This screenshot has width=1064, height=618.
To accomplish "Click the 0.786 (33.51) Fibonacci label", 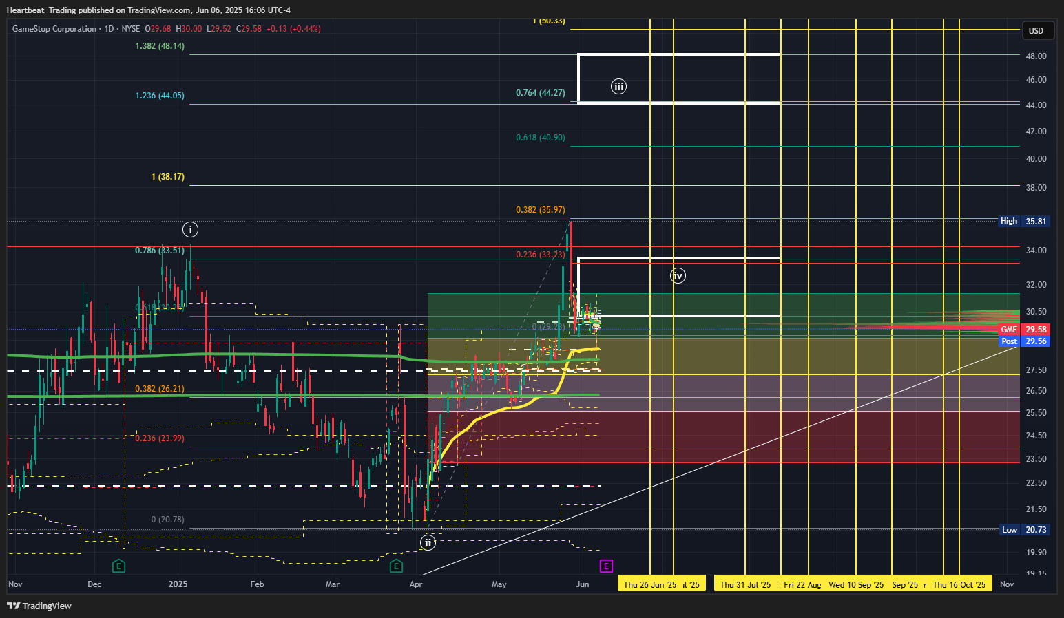I will click(160, 251).
